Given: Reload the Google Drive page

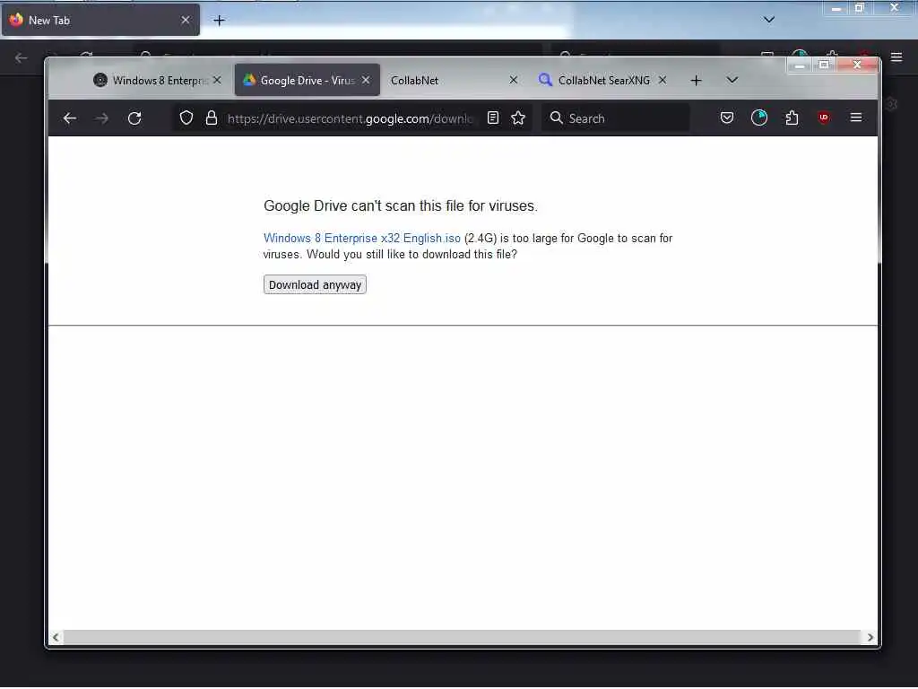Looking at the screenshot, I should coord(134,118).
